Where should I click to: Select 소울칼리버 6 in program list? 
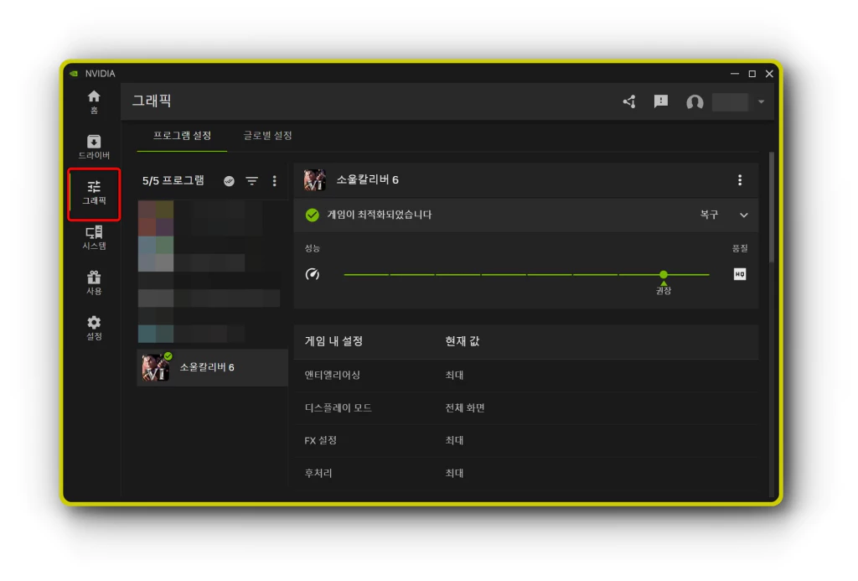pyautogui.click(x=212, y=367)
